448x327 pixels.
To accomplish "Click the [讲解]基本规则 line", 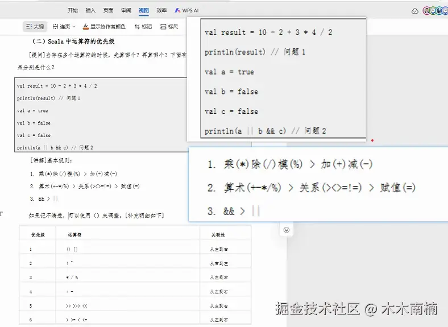I will [x=51, y=160].
